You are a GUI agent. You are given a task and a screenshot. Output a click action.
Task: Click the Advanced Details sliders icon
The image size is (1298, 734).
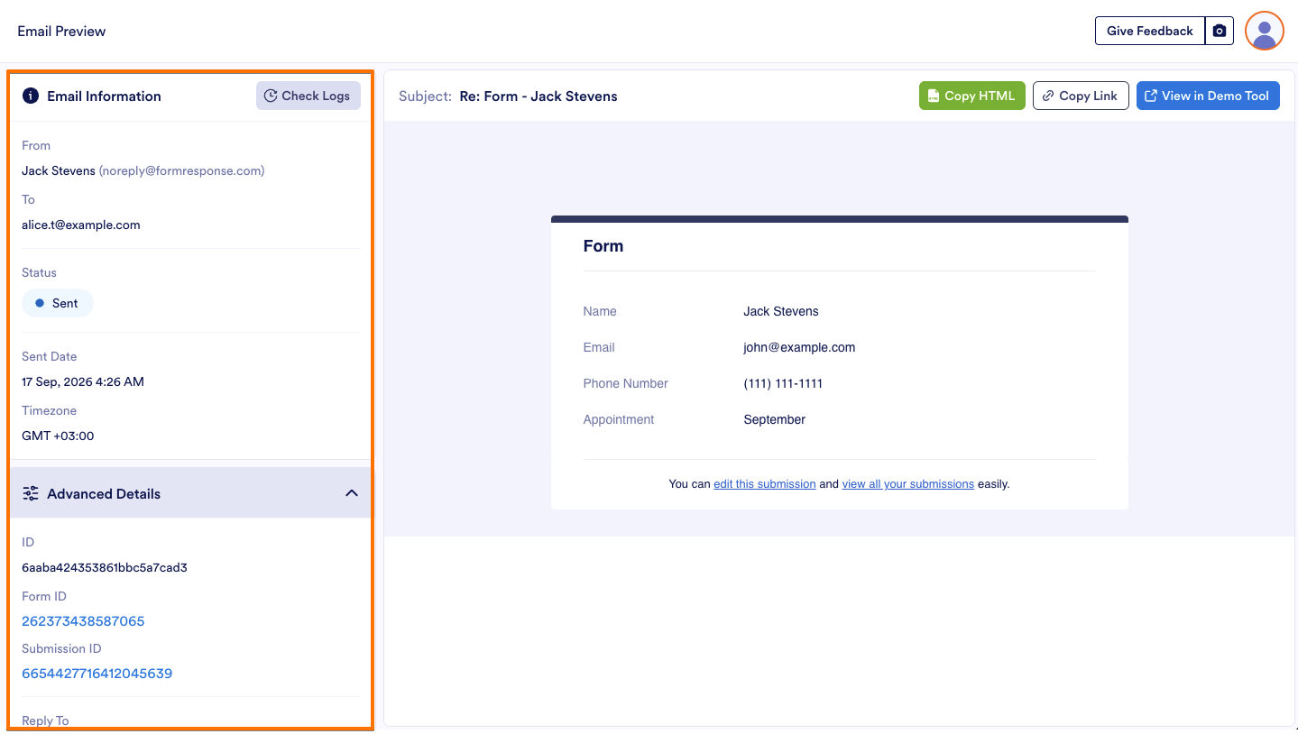coord(31,493)
